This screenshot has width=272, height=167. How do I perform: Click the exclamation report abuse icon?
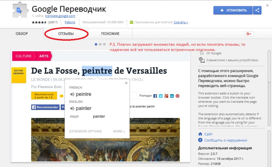point(200,140)
